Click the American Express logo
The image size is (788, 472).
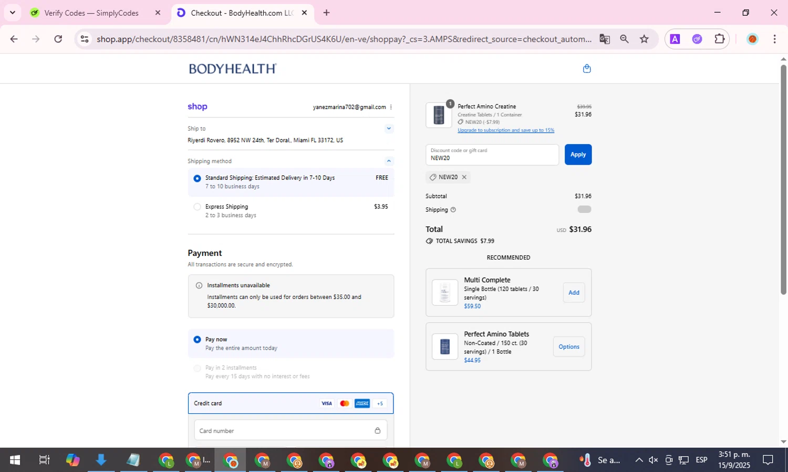(362, 403)
